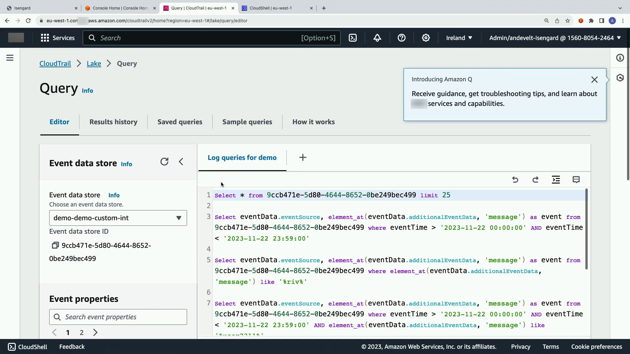This screenshot has height=354, width=630.
Task: Open the Services grid menu
Action: (57, 38)
